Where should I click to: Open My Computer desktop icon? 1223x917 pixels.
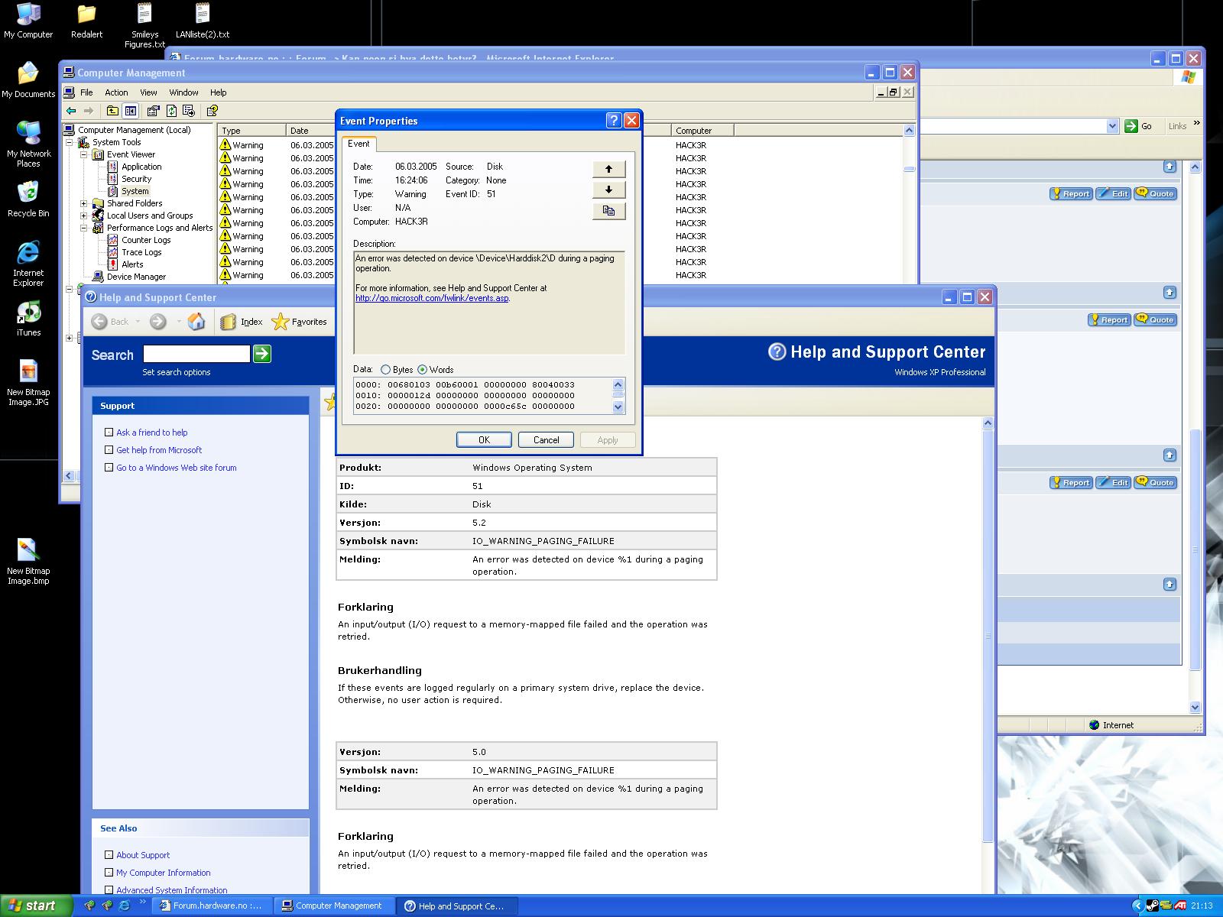[x=28, y=21]
